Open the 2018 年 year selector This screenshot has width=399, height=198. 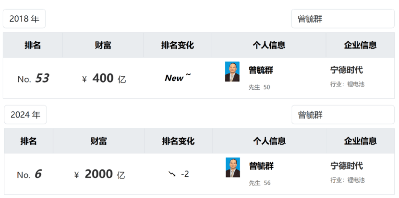[x=24, y=19]
